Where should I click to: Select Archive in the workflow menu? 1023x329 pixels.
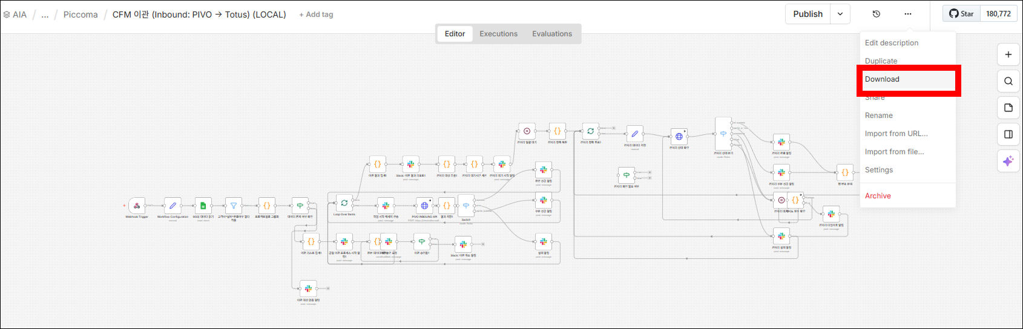[878, 196]
